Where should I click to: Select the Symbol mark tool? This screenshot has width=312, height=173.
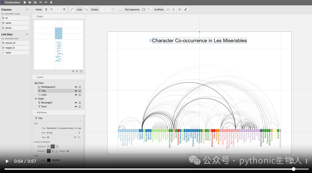pos(52,10)
